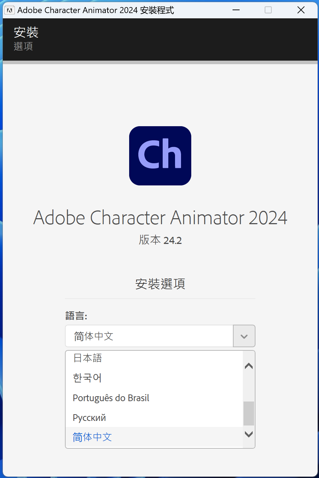319x478 pixels.
Task: Click the Adobe icon in the title bar
Action: 10,10
